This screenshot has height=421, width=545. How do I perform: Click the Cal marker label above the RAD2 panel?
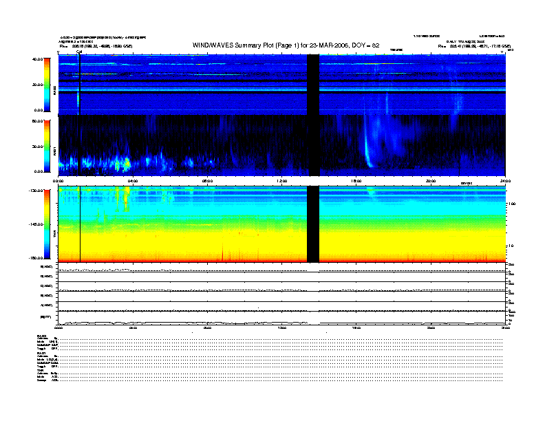(79, 52)
